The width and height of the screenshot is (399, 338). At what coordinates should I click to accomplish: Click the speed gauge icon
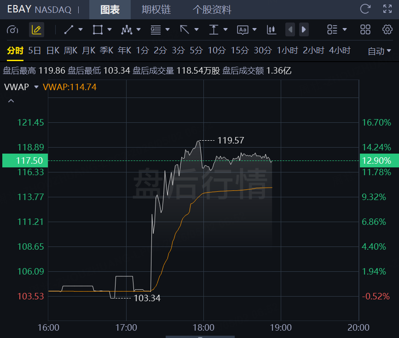click(12, 30)
